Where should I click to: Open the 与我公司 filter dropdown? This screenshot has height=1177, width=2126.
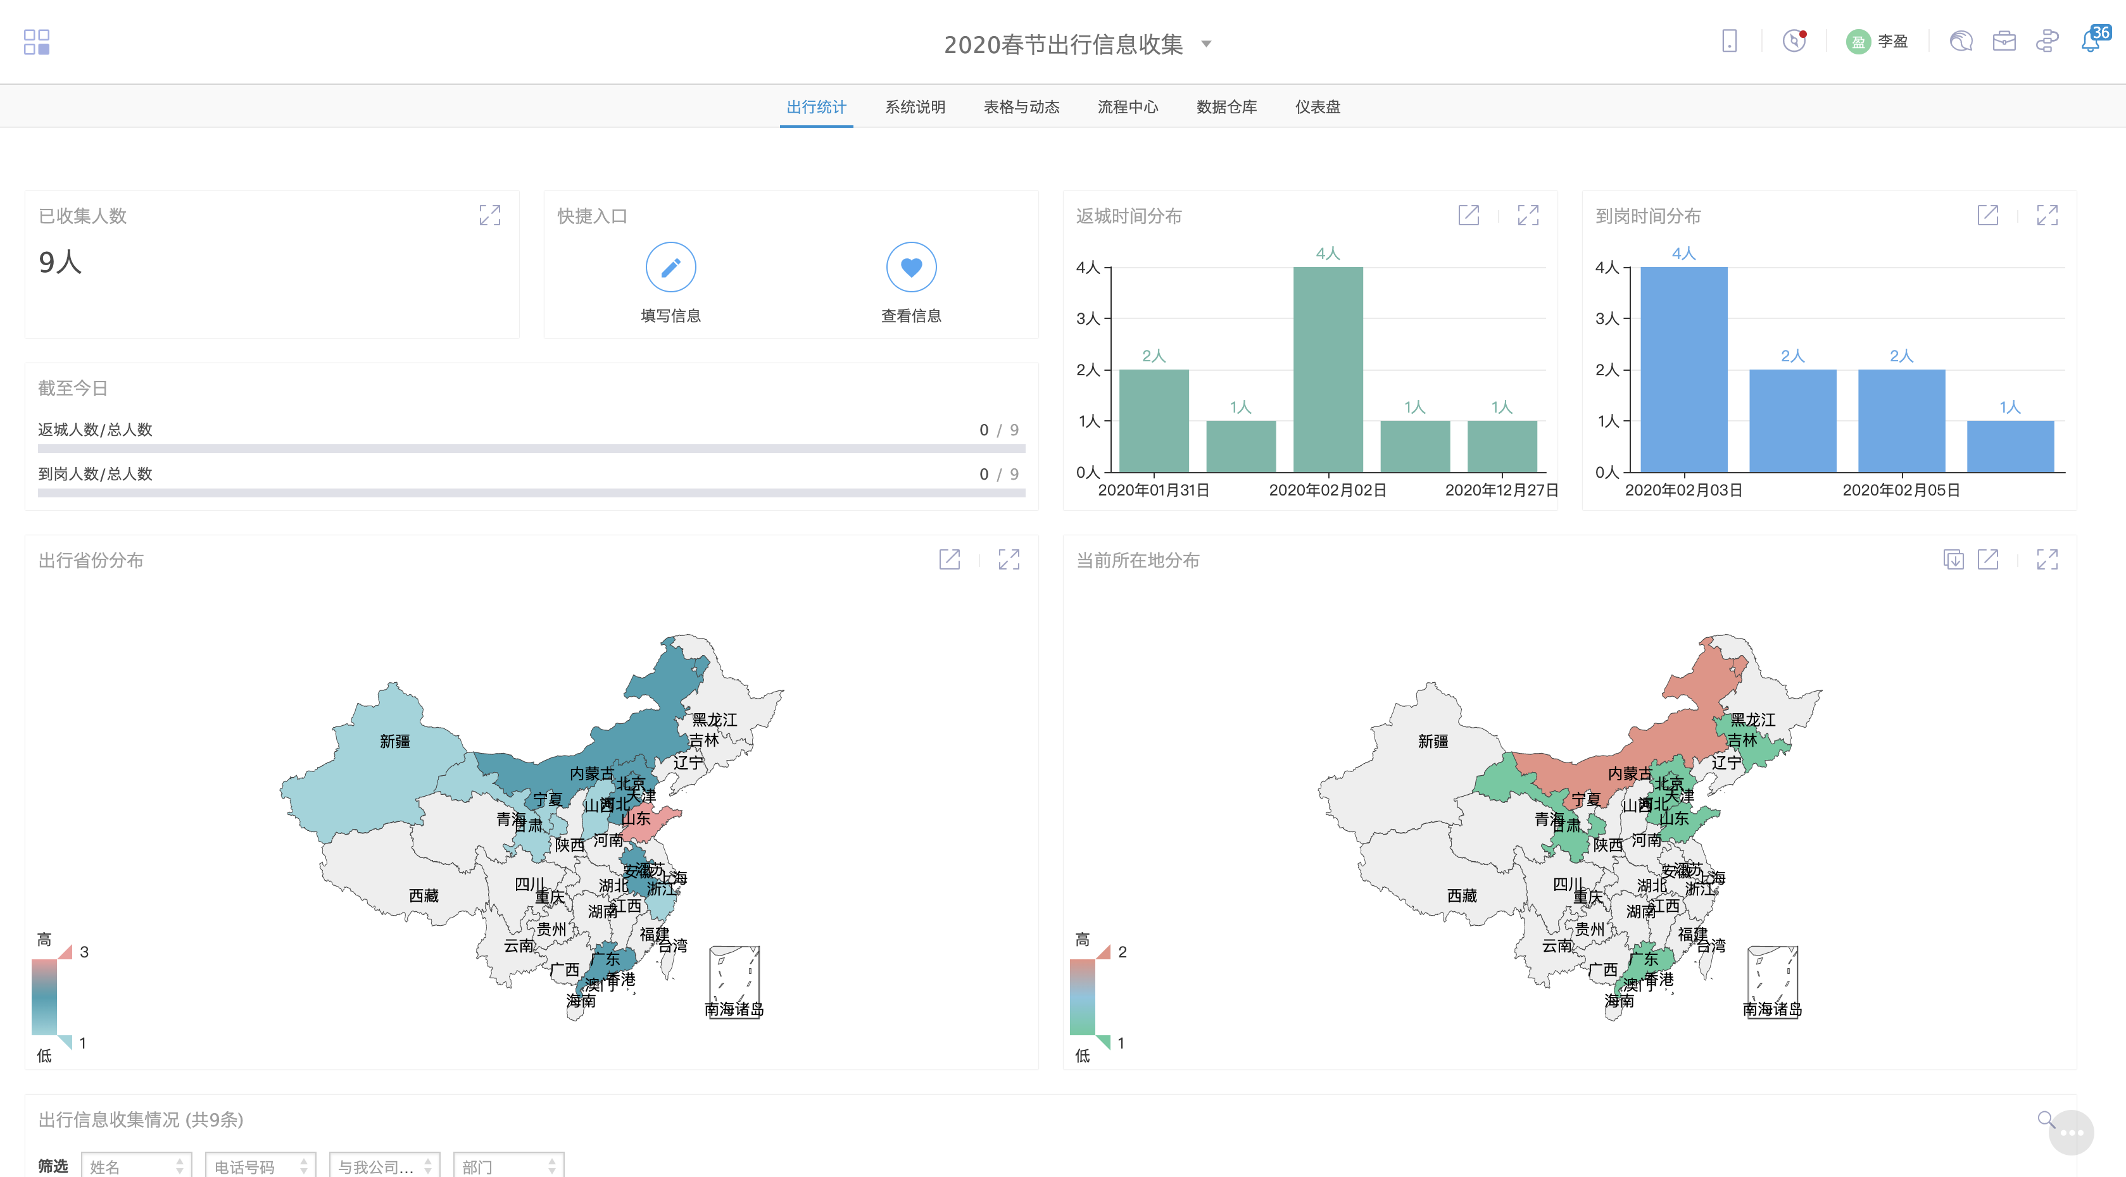384,1164
